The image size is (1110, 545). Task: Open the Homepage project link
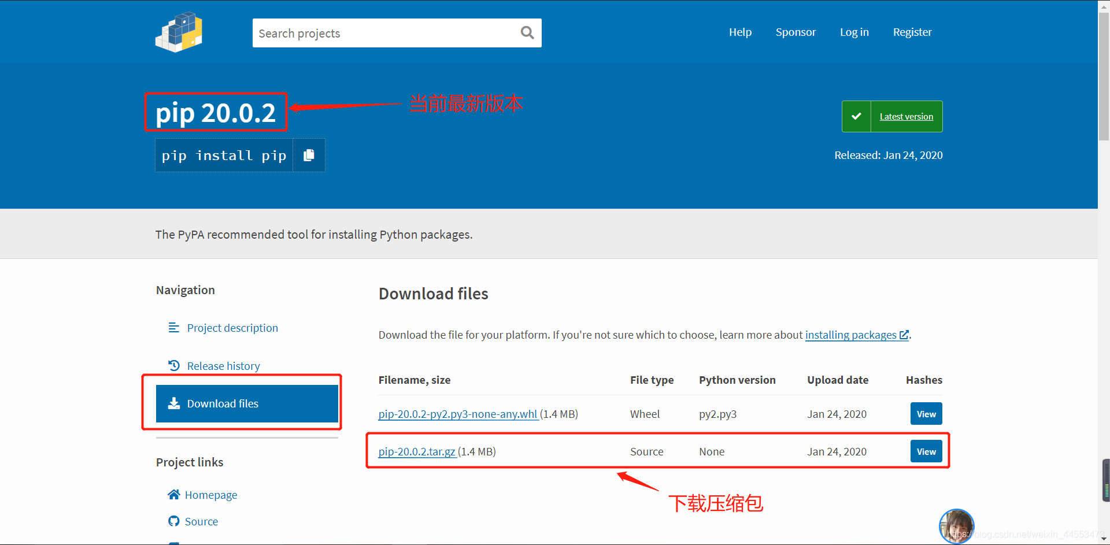point(211,495)
